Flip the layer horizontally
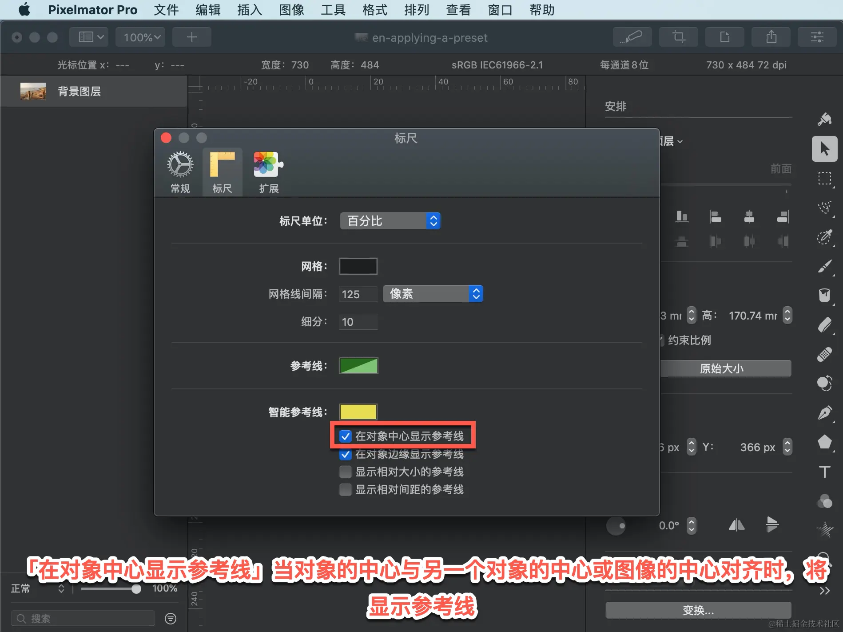This screenshot has height=632, width=843. pyautogui.click(x=736, y=525)
